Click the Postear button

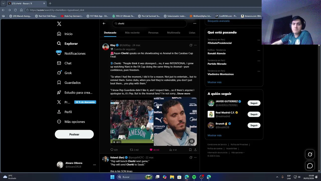tap(74, 134)
